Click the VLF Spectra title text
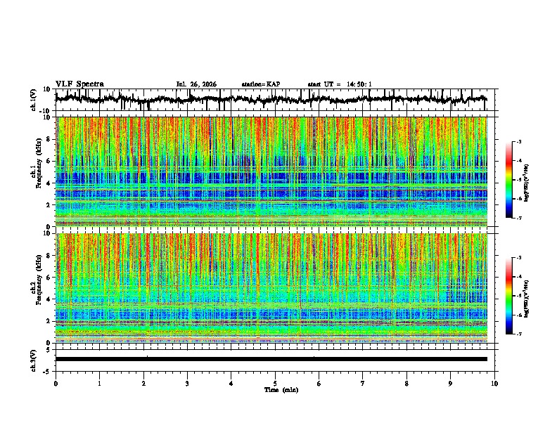The width and height of the screenshot is (557, 430). [x=79, y=84]
